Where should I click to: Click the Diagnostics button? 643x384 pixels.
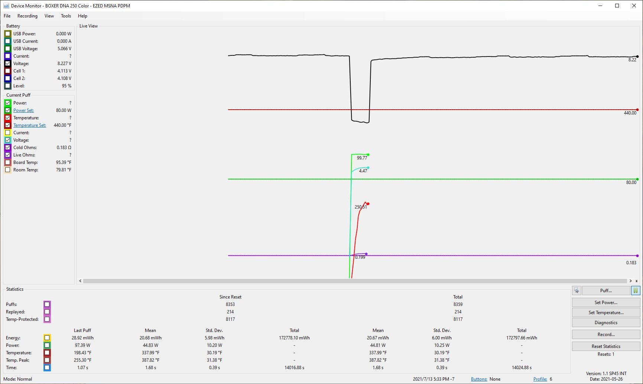(605, 323)
